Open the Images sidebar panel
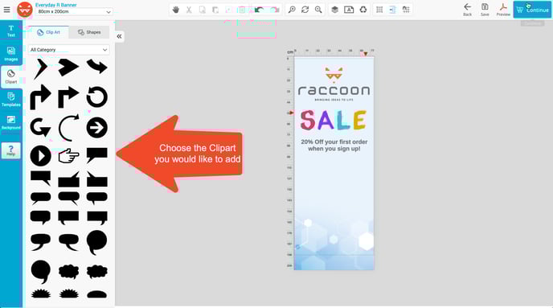Viewport: 553px width, 308px height. (11, 55)
